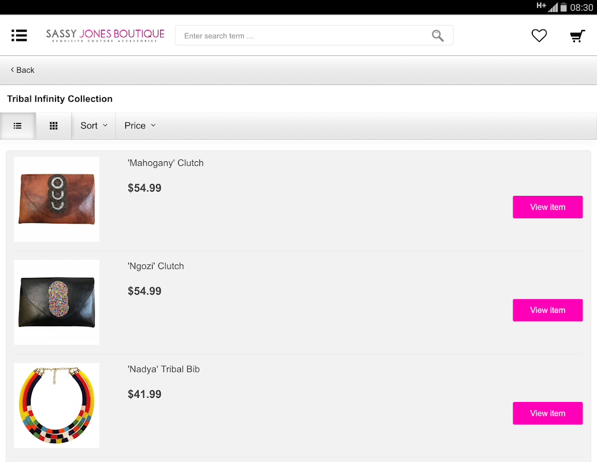Switch to list view layout
Screen dimensions: 597x462
(18, 125)
